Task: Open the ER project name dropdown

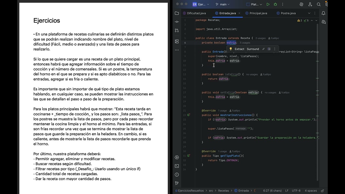Action: pos(201,4)
